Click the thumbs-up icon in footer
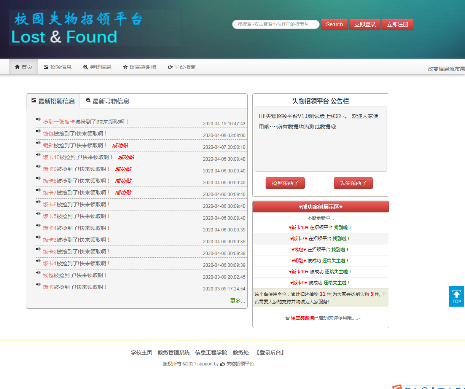The image size is (465, 389). click(223, 364)
